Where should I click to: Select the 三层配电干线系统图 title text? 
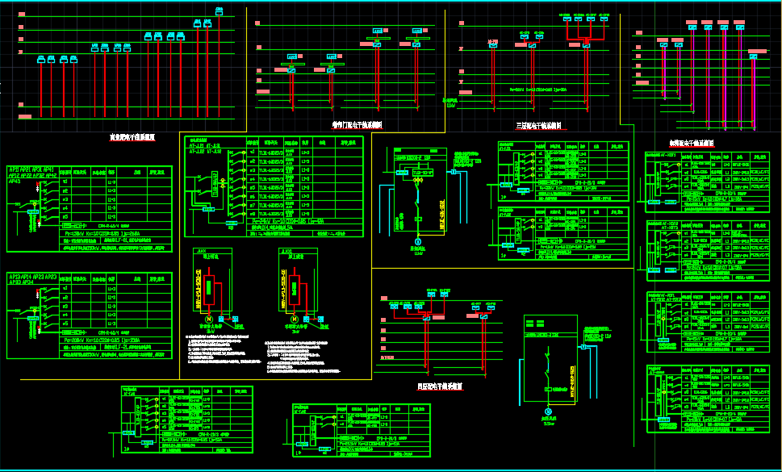tap(538, 126)
